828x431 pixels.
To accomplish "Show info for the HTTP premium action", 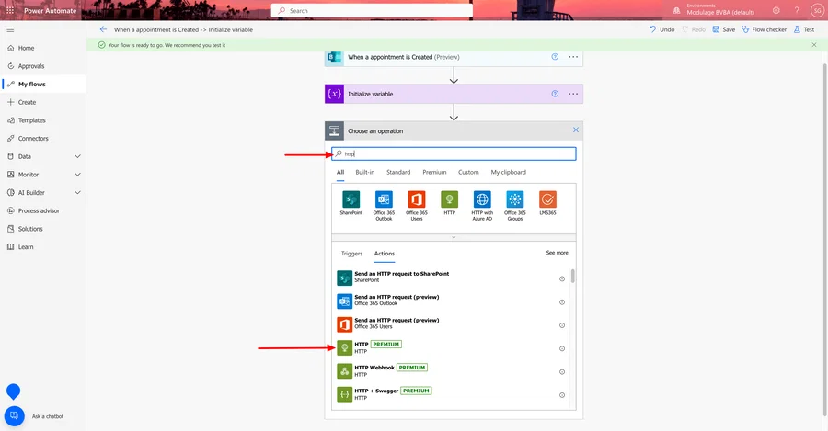I will pyautogui.click(x=562, y=348).
